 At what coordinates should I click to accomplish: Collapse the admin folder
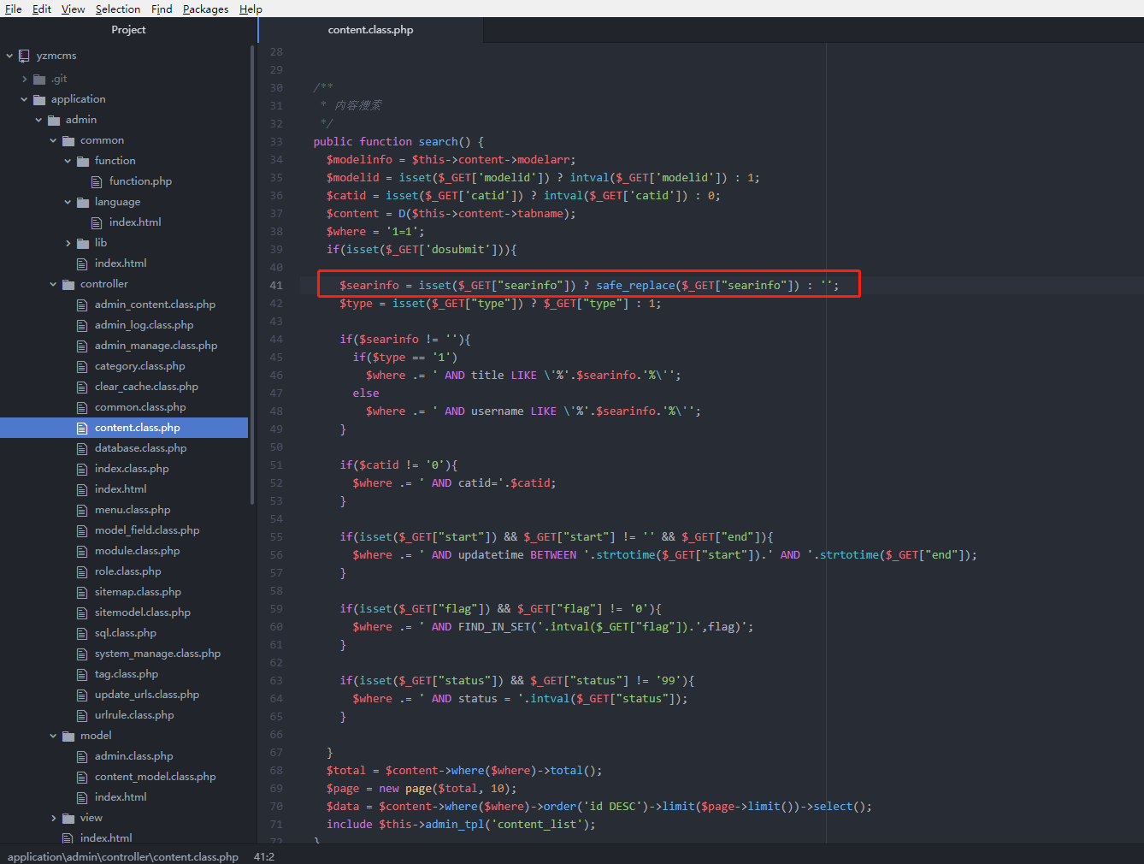[x=38, y=120]
